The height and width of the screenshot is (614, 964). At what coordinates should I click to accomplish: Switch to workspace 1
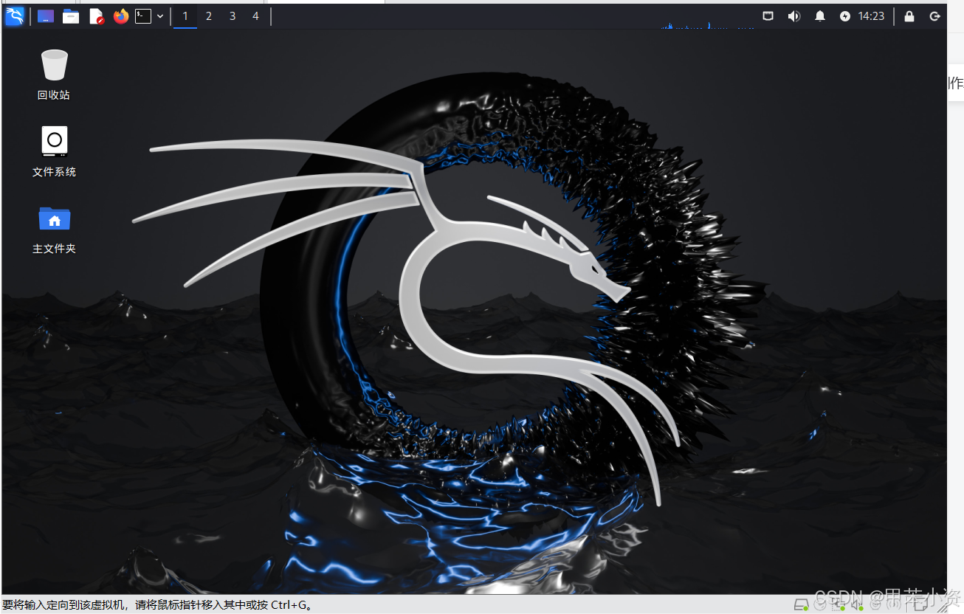coord(185,16)
